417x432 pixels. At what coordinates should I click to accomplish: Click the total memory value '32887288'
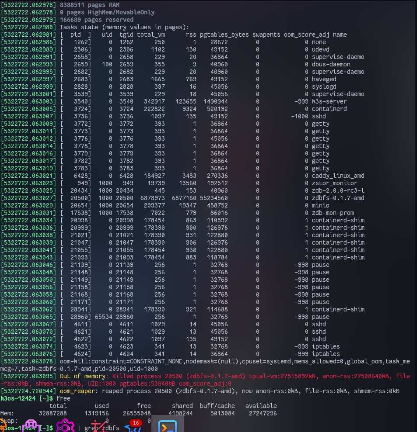pyautogui.click(x=53, y=414)
